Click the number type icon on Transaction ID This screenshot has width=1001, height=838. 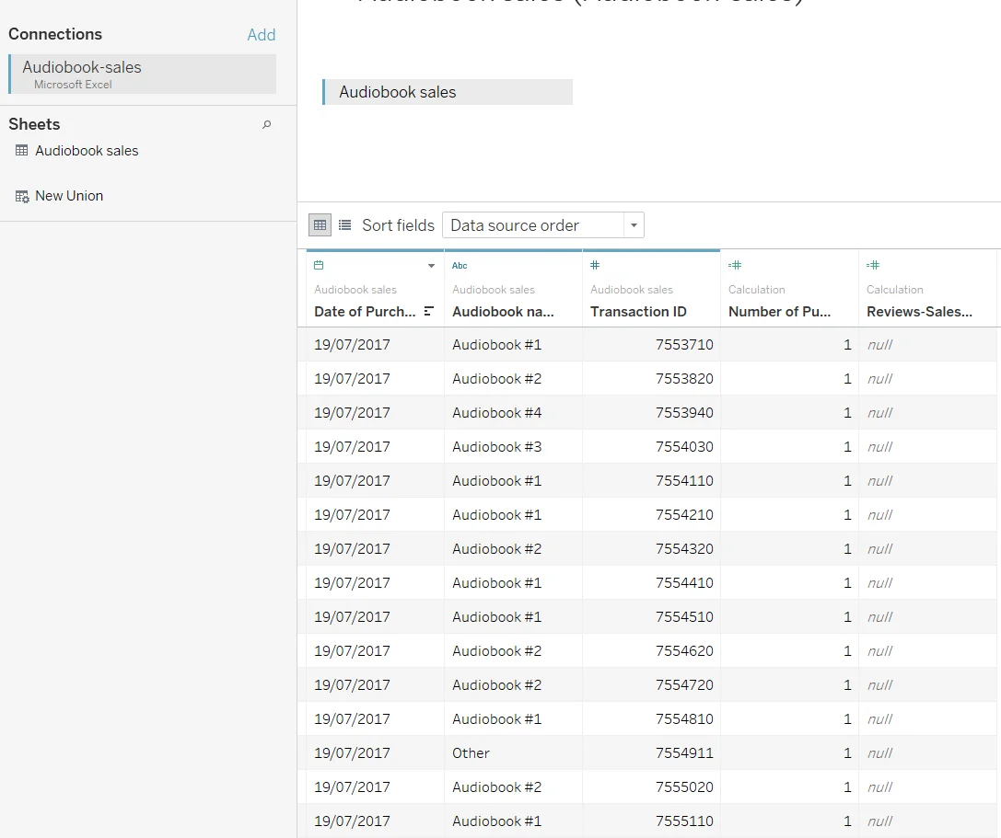click(x=595, y=265)
